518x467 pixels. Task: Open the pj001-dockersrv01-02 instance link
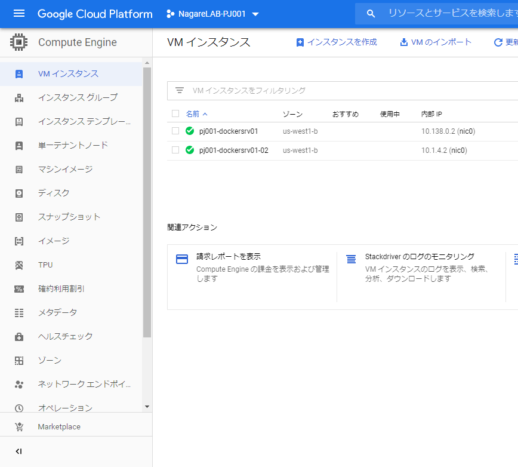(233, 150)
